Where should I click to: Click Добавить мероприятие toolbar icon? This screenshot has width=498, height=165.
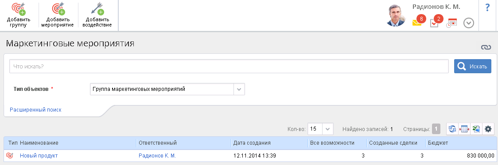[58, 8]
